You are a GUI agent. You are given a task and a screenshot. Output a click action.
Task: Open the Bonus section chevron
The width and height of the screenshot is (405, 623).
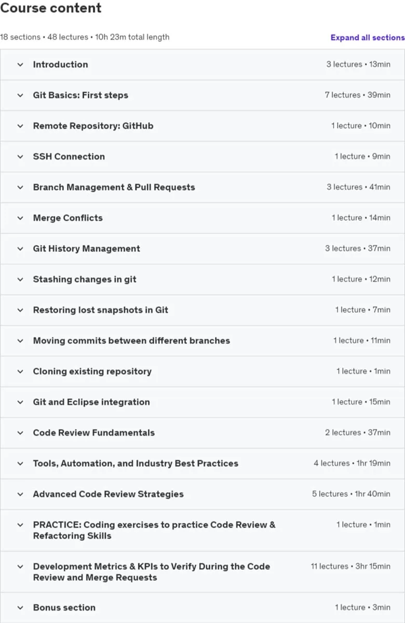pyautogui.click(x=20, y=607)
